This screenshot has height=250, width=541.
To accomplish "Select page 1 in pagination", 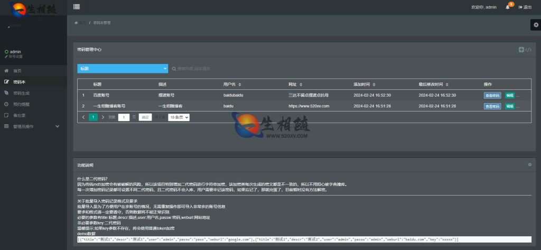I will click(93, 117).
